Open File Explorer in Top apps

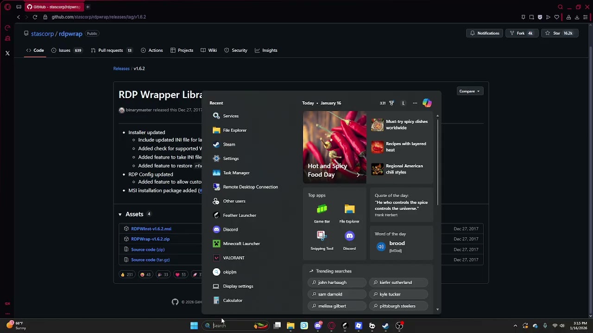tap(349, 214)
